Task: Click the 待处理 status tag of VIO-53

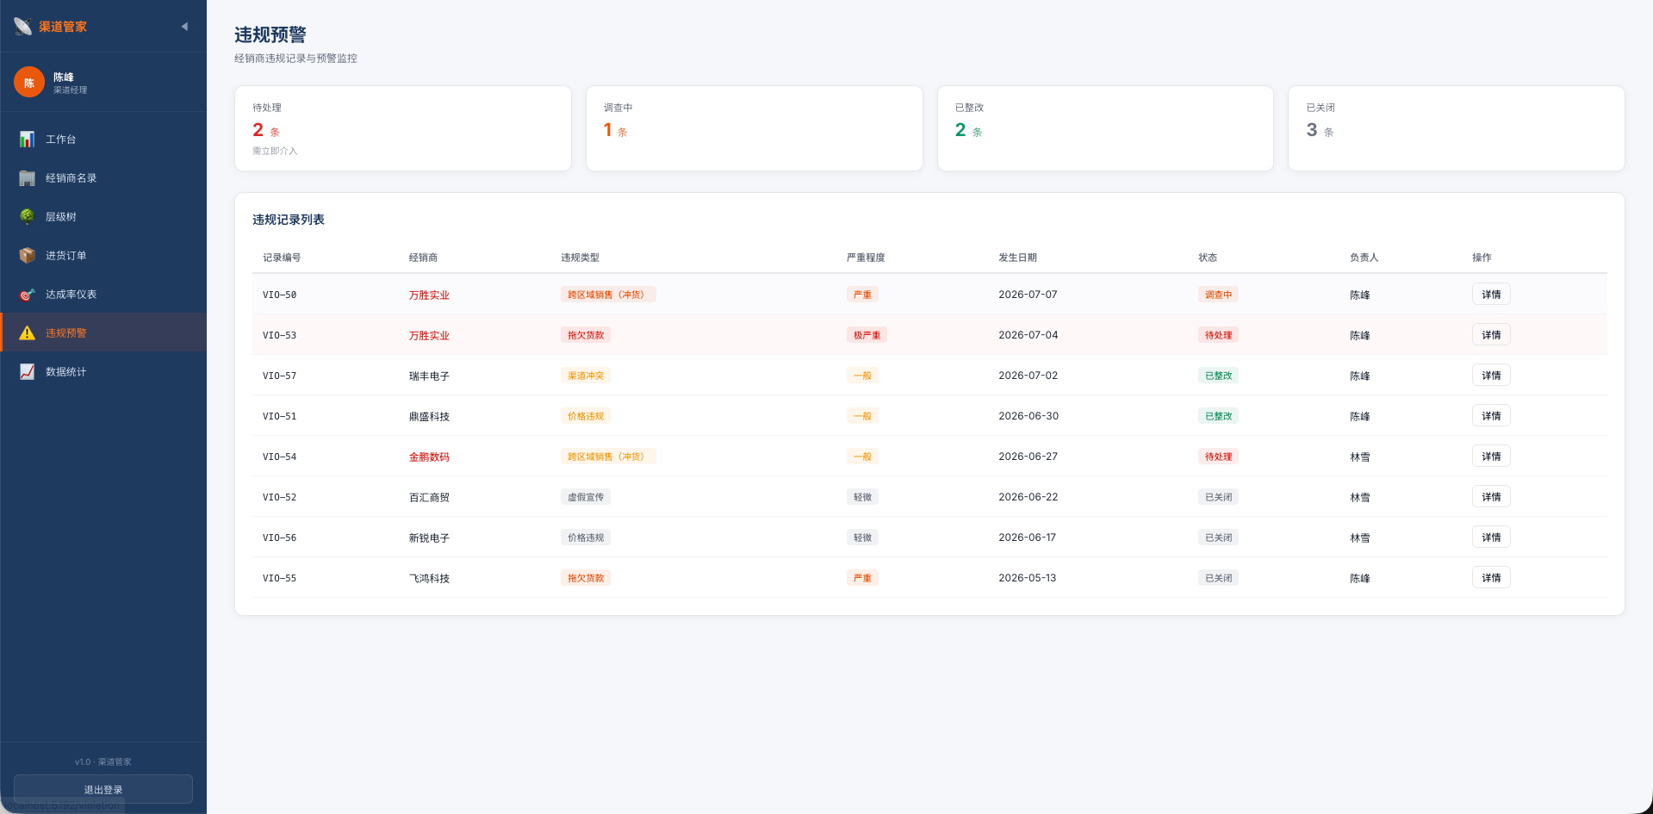Action: pos(1218,335)
